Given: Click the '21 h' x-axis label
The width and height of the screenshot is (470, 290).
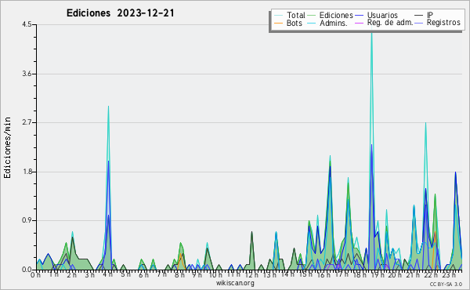Looking at the screenshot, I should pyautogui.click(x=413, y=274).
